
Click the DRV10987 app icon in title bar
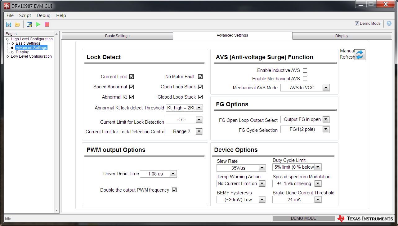click(x=7, y=5)
